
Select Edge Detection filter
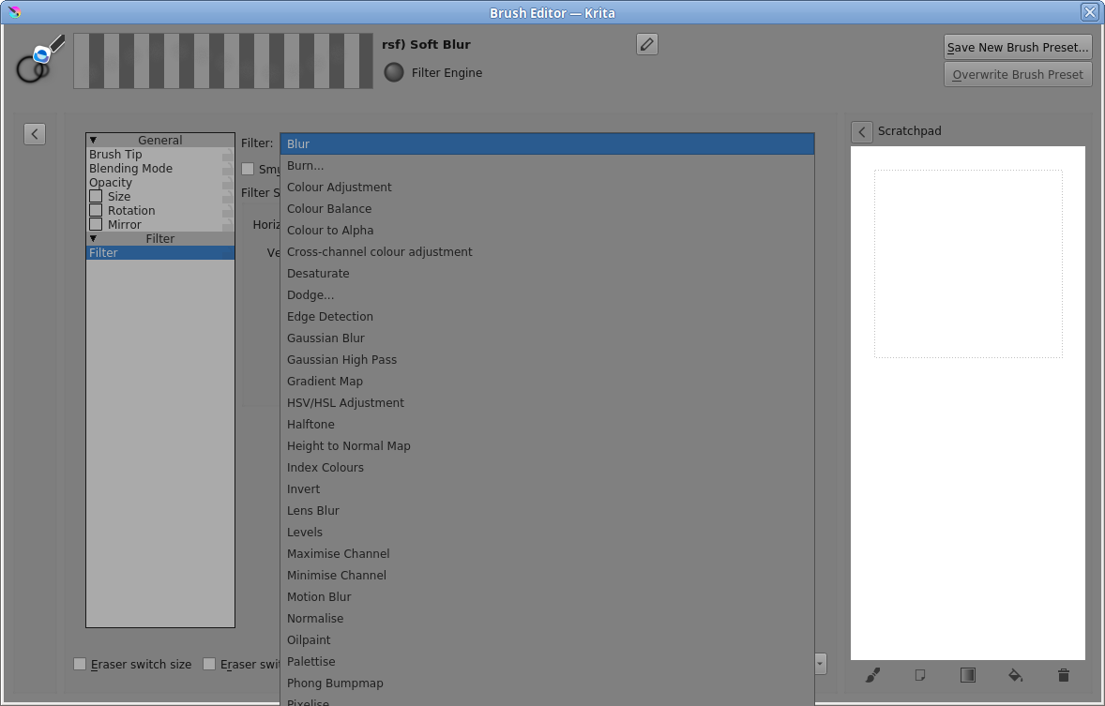tap(547, 316)
